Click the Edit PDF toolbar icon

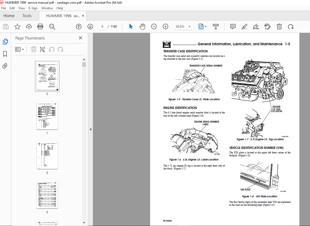coord(268,26)
